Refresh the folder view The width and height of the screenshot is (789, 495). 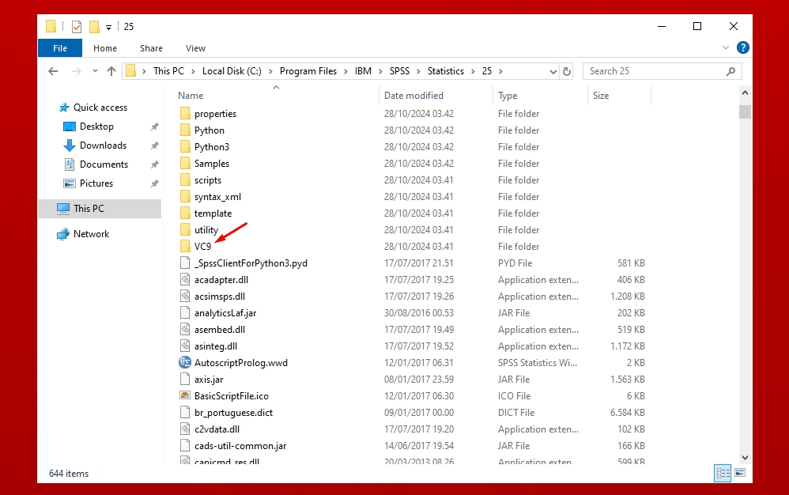click(x=567, y=71)
